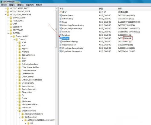Expand the AdditionalModeLists key
This screenshot has height=125, width=151.
(20, 114)
